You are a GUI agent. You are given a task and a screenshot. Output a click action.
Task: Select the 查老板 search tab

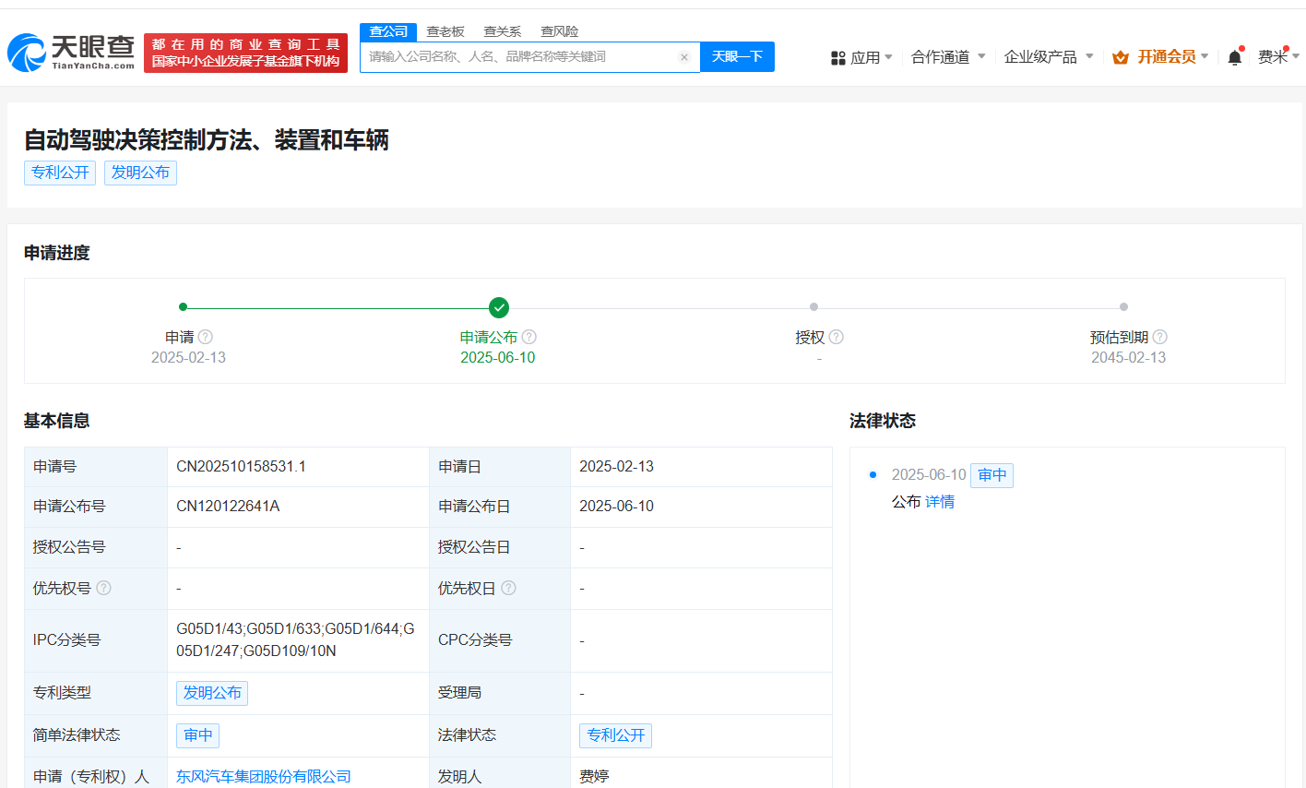tap(445, 31)
